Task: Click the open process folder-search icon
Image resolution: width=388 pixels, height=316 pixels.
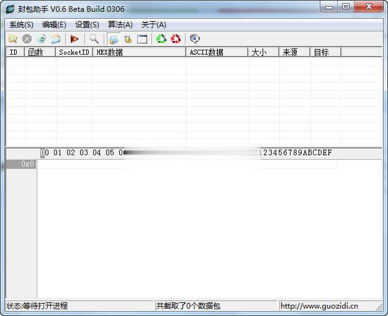Action: tap(13, 39)
